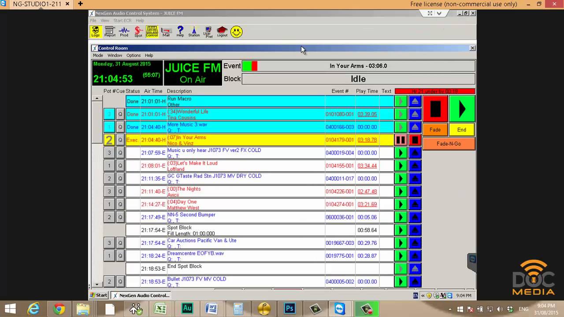
Task: Click the Fade-N-Go button
Action: point(449,144)
